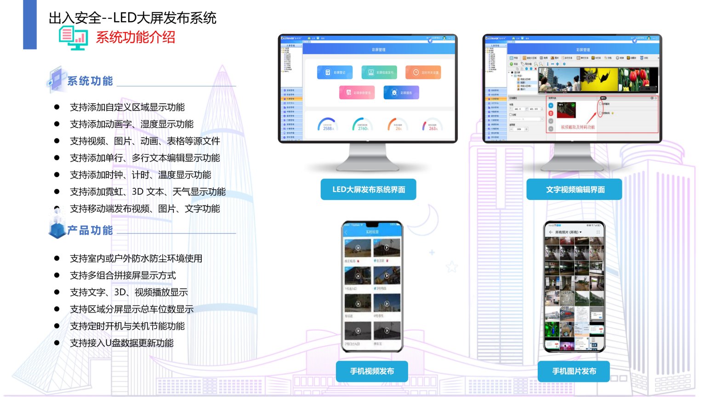Viewport: 706px width, 397px height.
Task: Open the border style combo box under region properties
Action: (526, 119)
